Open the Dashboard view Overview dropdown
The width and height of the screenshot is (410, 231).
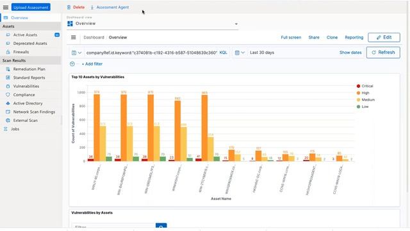coord(152,24)
